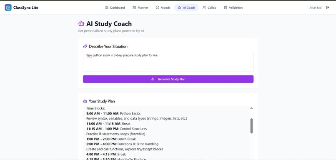Click the Afsar Md user name

coord(315,7)
